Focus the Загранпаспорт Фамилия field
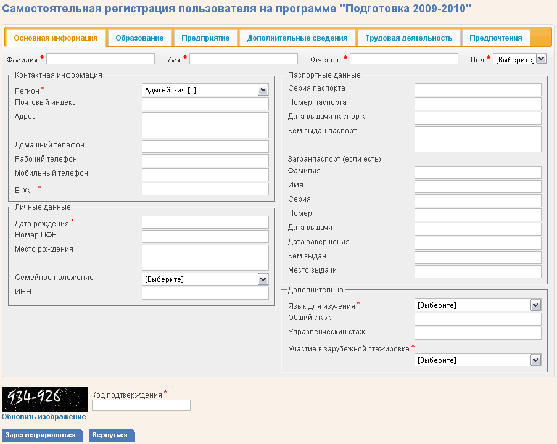 pyautogui.click(x=478, y=172)
